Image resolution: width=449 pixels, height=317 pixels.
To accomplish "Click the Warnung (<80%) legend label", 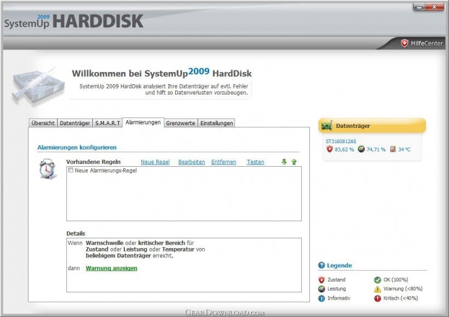I will (403, 289).
